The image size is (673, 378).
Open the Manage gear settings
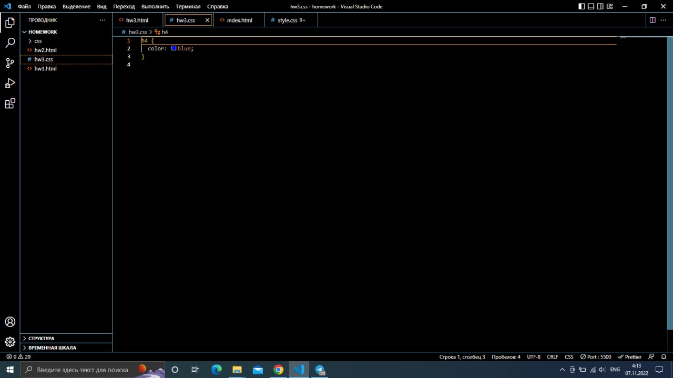(x=10, y=342)
